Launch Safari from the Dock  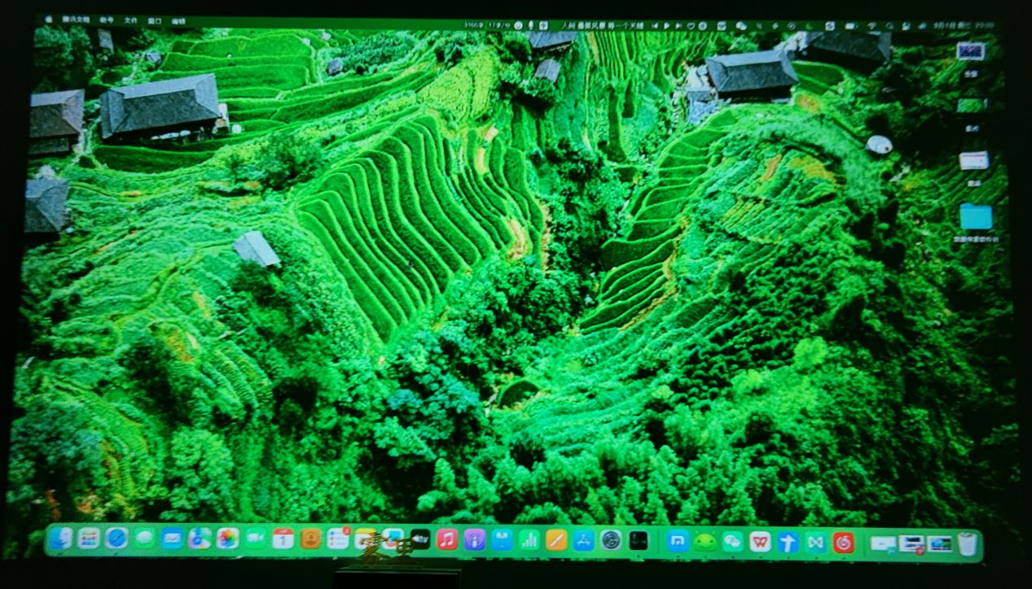[x=116, y=538]
